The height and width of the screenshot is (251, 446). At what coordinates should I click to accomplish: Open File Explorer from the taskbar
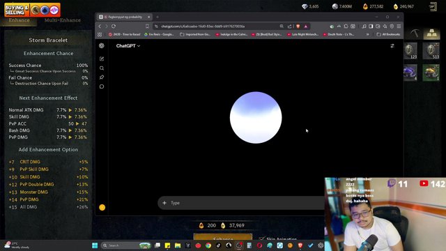(x=178, y=245)
